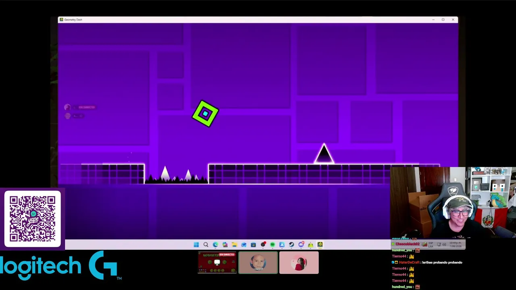Select the woman in red avatar thumbnail
This screenshot has height=290, width=516.
tap(299, 263)
